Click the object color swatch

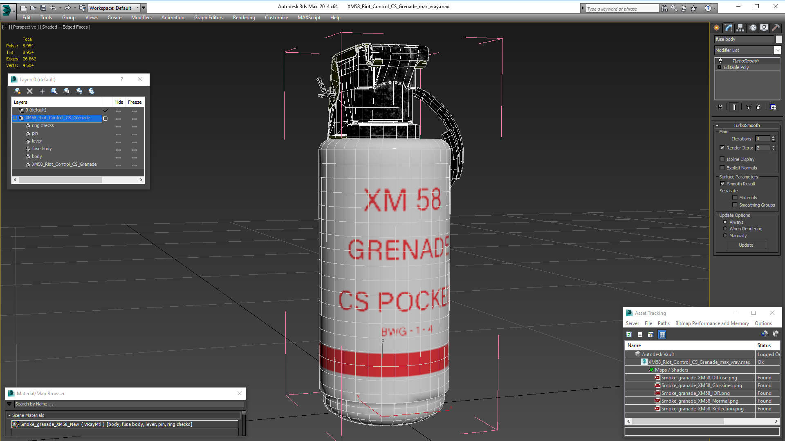[x=779, y=39]
